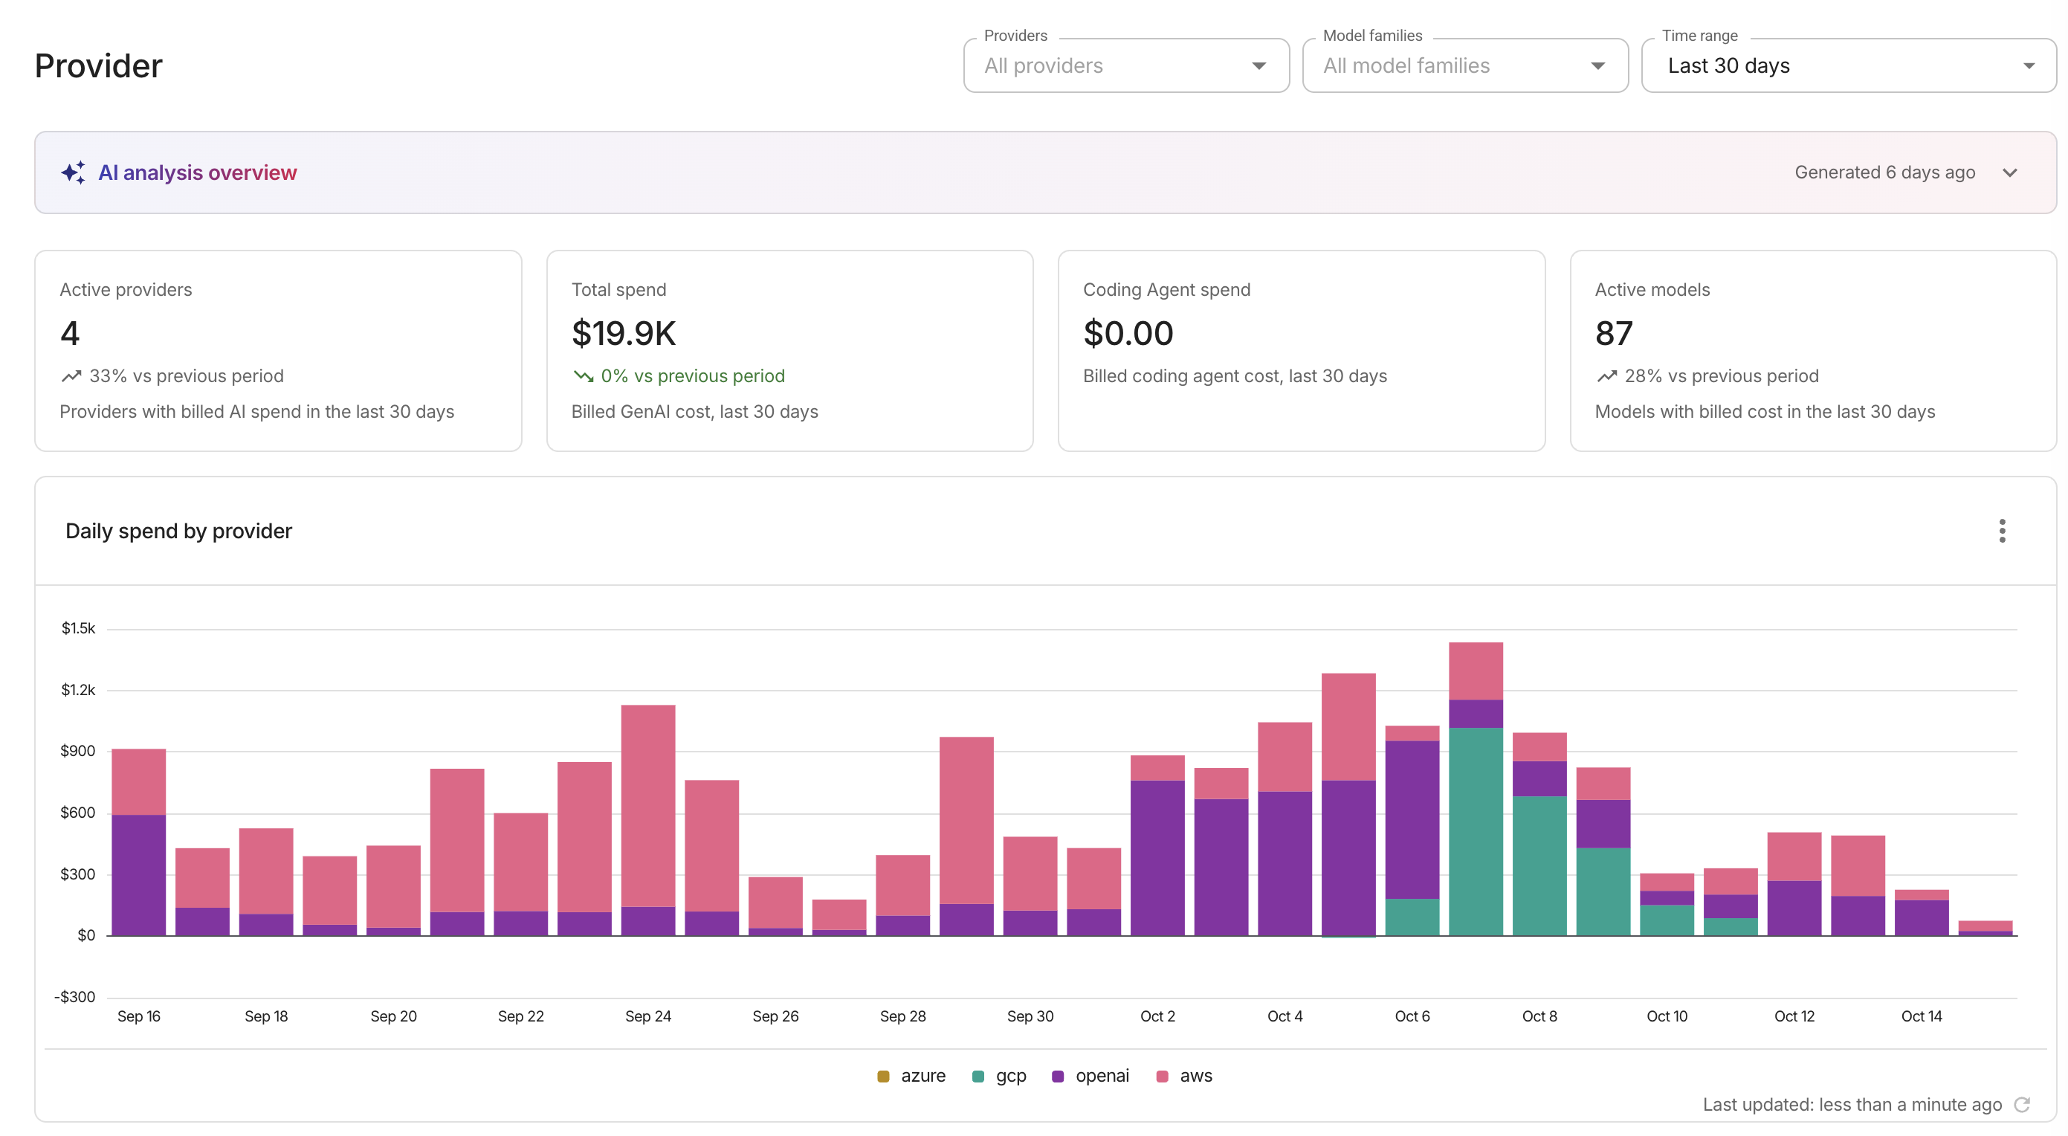Toggle the aws series in the legend
The width and height of the screenshot is (2068, 1136).
[x=1184, y=1076]
